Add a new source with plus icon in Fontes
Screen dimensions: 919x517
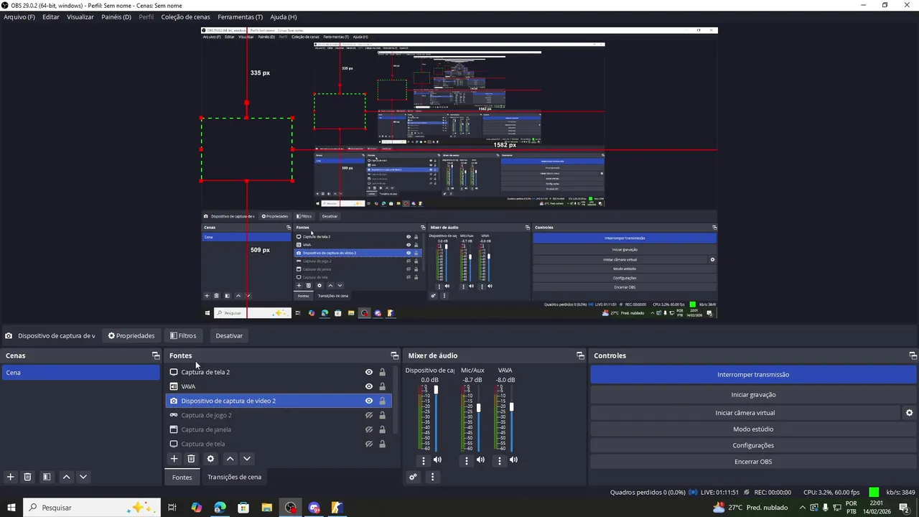pos(174,459)
